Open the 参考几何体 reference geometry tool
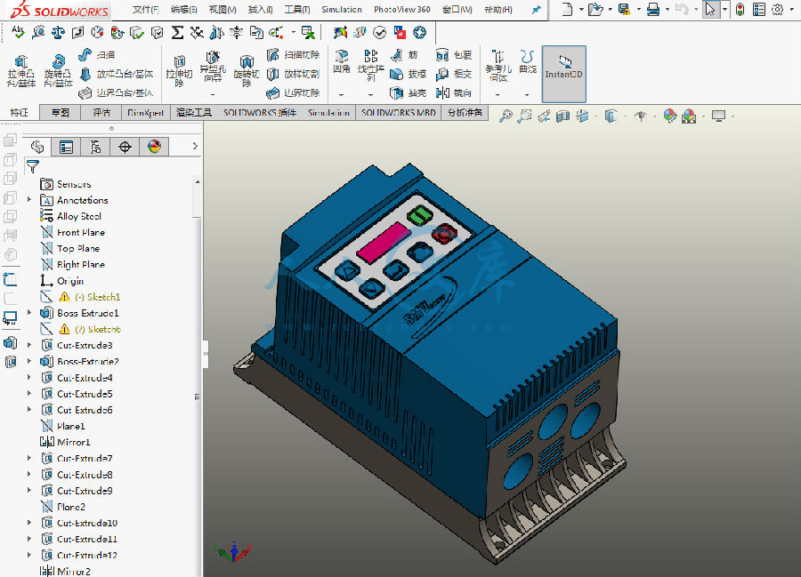 pos(498,67)
